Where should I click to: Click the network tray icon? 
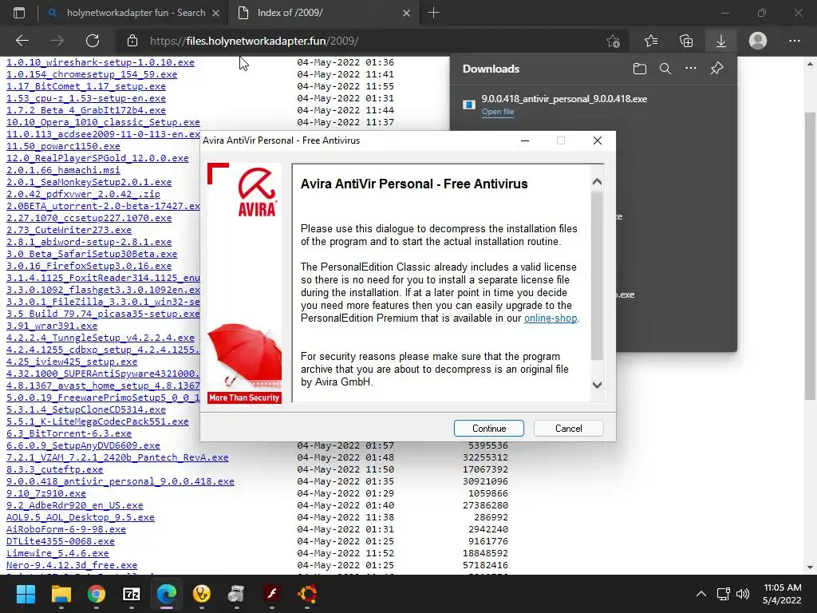pyautogui.click(x=723, y=594)
